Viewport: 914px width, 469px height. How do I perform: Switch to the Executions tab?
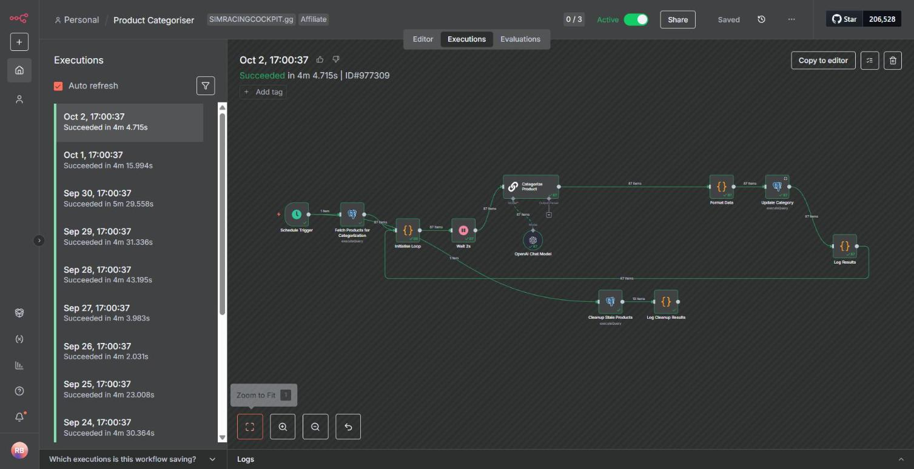(x=466, y=39)
